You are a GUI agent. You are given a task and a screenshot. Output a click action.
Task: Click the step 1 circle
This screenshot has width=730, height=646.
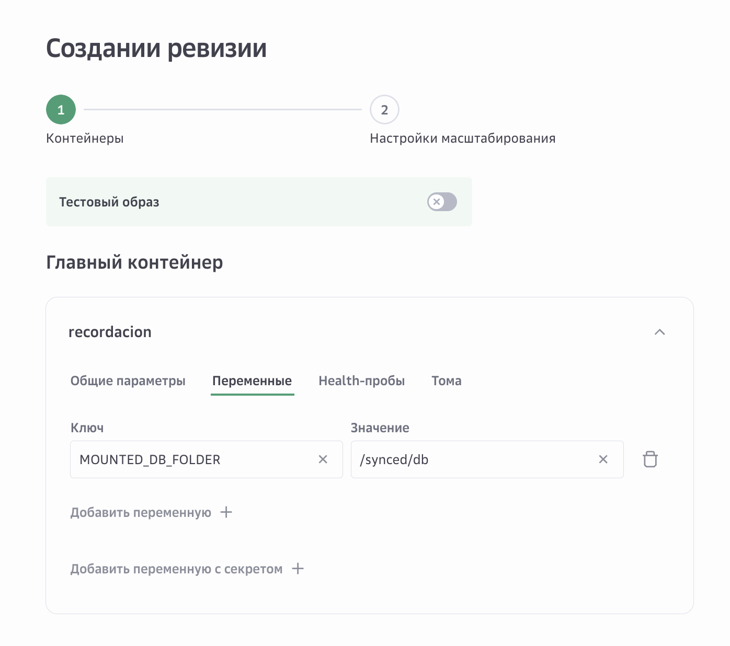pos(61,110)
